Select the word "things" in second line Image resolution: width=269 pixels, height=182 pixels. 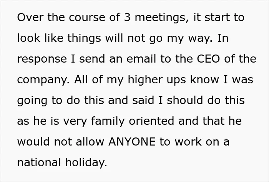coord(84,39)
